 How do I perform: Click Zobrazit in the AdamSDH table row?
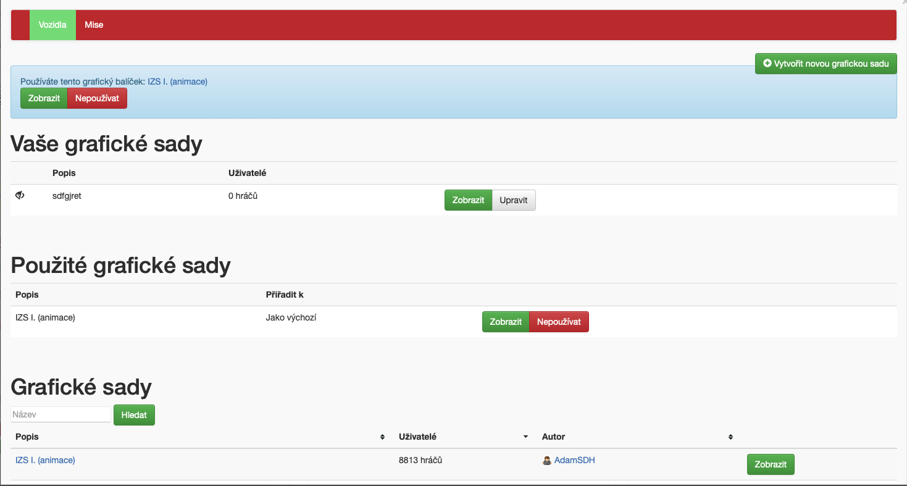click(x=770, y=464)
